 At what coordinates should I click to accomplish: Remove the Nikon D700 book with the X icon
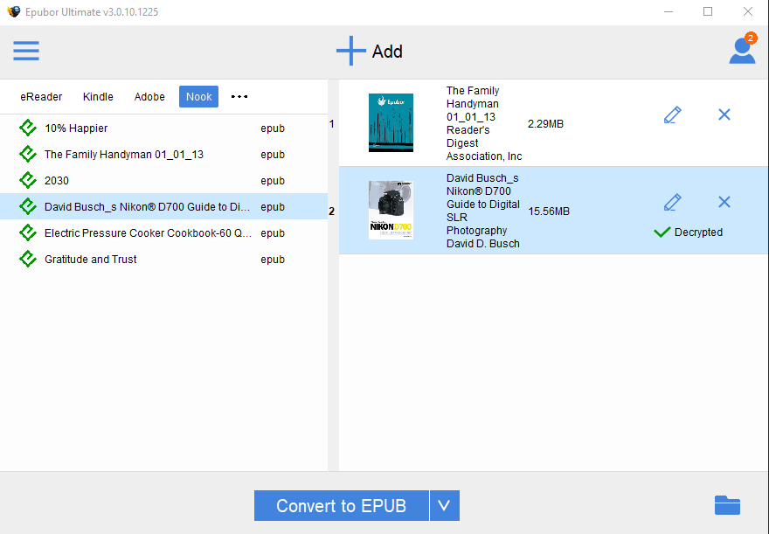click(724, 202)
